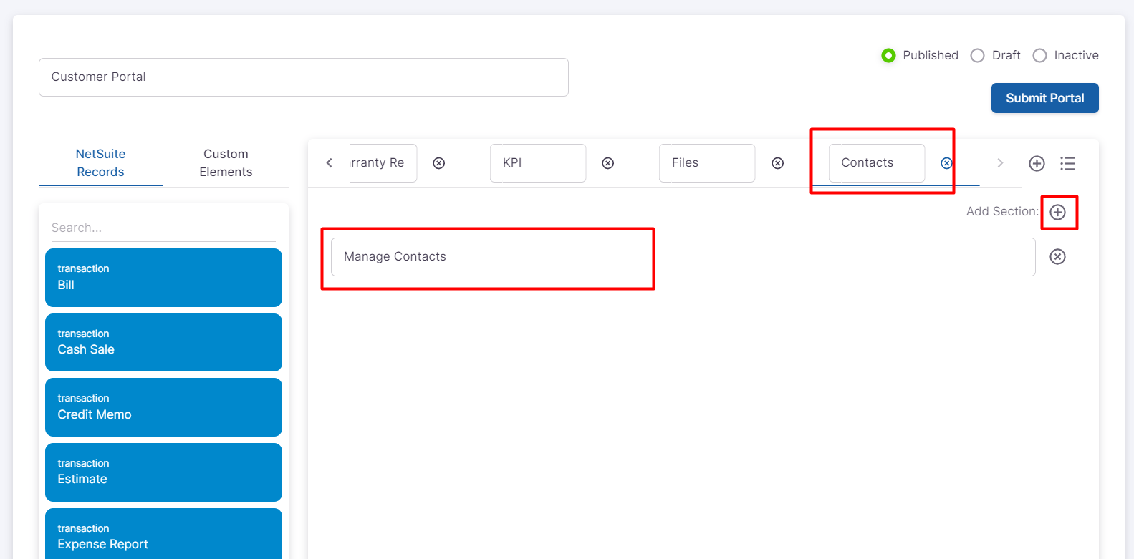Delete the KPI tab using its X icon
Screen dimensions: 1134x559
pyautogui.click(x=608, y=163)
